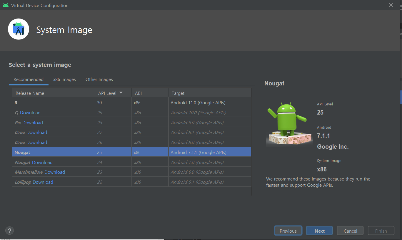The width and height of the screenshot is (402, 240).
Task: Click the Android 5.1 (Google APIs) cell
Action: pos(210,182)
